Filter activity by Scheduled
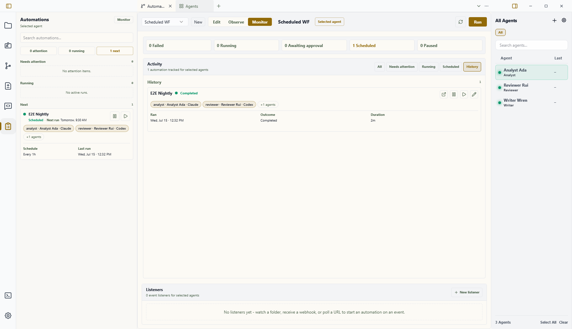 (x=451, y=67)
